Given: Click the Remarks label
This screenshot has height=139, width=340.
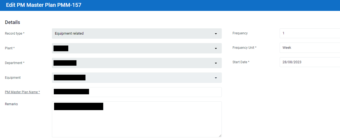Looking at the screenshot, I should 11,104.
